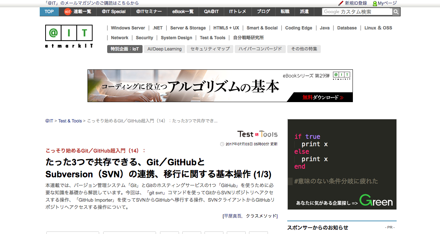This screenshot has height=234, width=440.
Task: Click the pencil icon for 新規ID登録
Action: pyautogui.click(x=341, y=3)
